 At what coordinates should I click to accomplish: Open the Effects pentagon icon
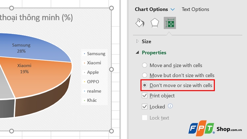pos(155,23)
